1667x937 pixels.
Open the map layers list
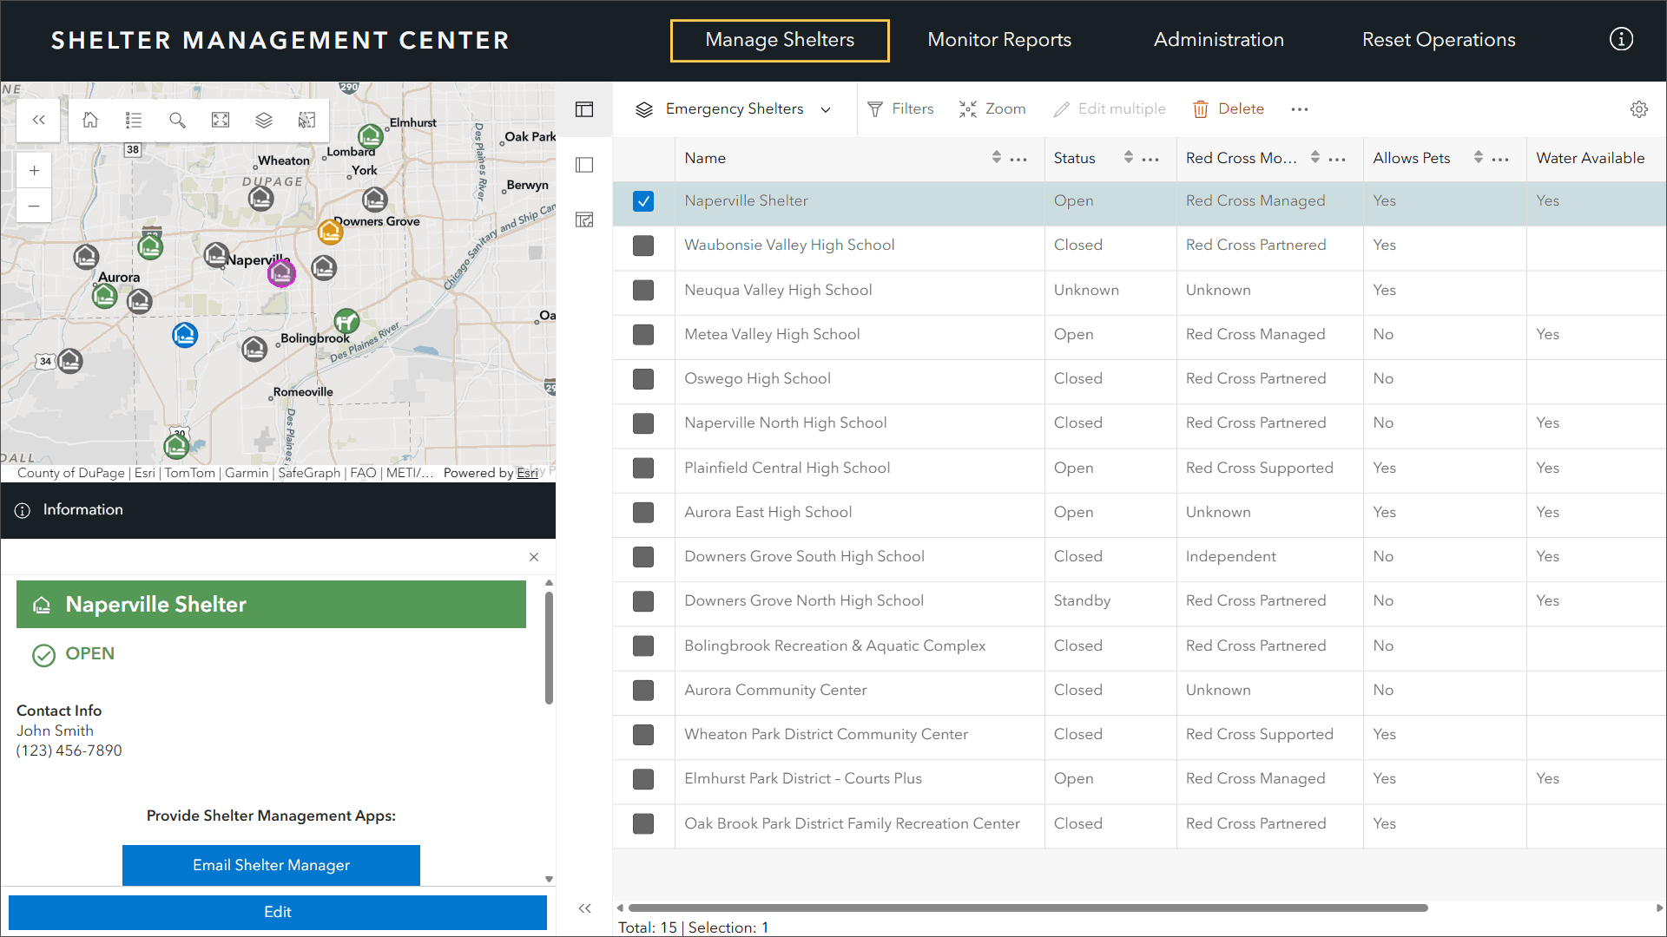point(264,120)
